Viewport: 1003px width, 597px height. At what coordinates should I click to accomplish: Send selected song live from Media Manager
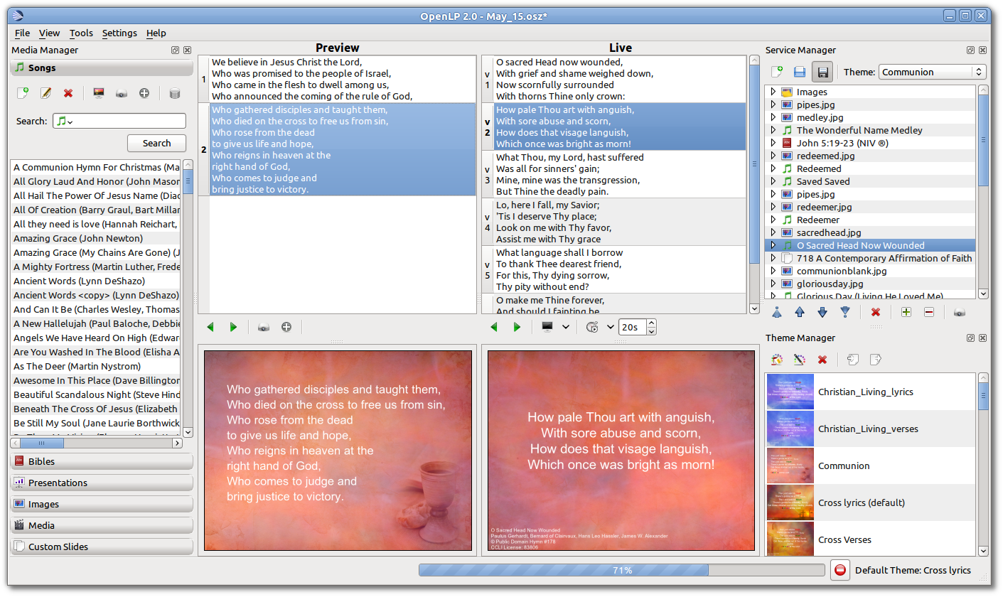122,93
